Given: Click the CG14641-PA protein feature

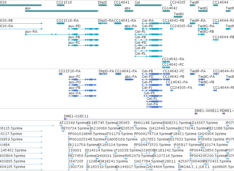Looking at the screenshot, I should [118, 74].
